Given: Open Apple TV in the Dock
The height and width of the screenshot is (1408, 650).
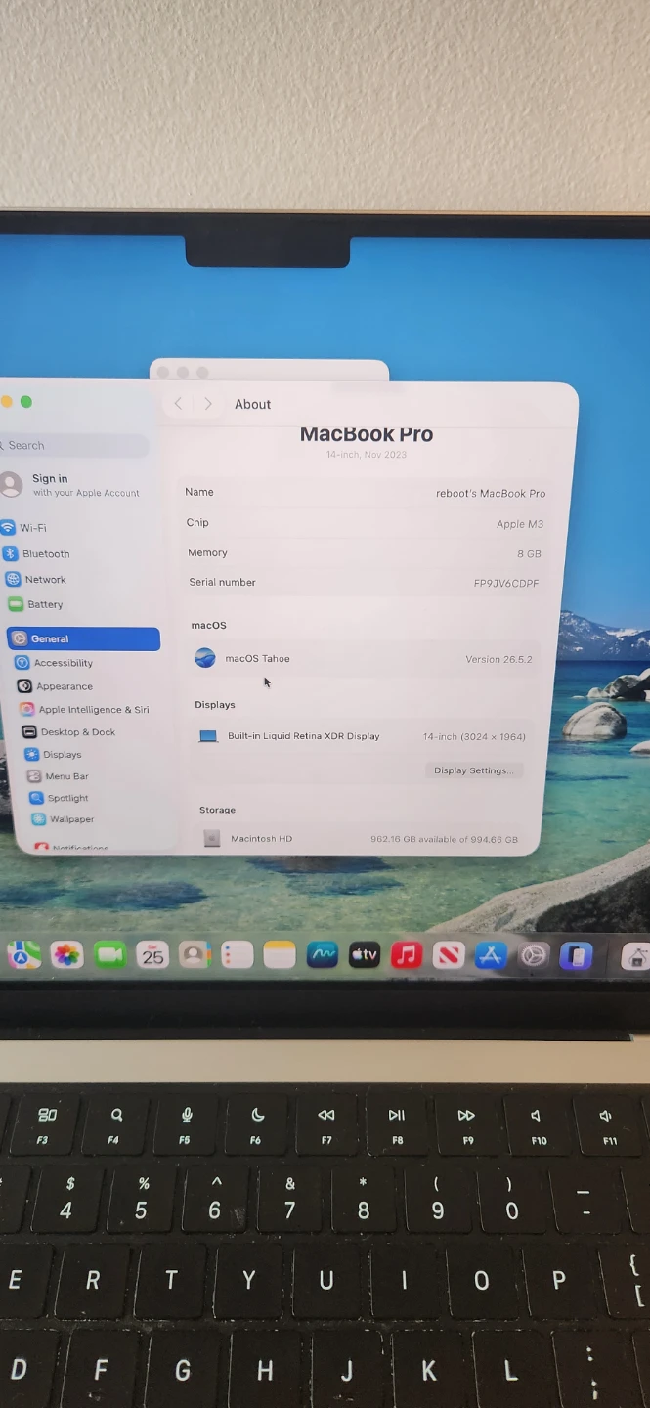Looking at the screenshot, I should (364, 955).
